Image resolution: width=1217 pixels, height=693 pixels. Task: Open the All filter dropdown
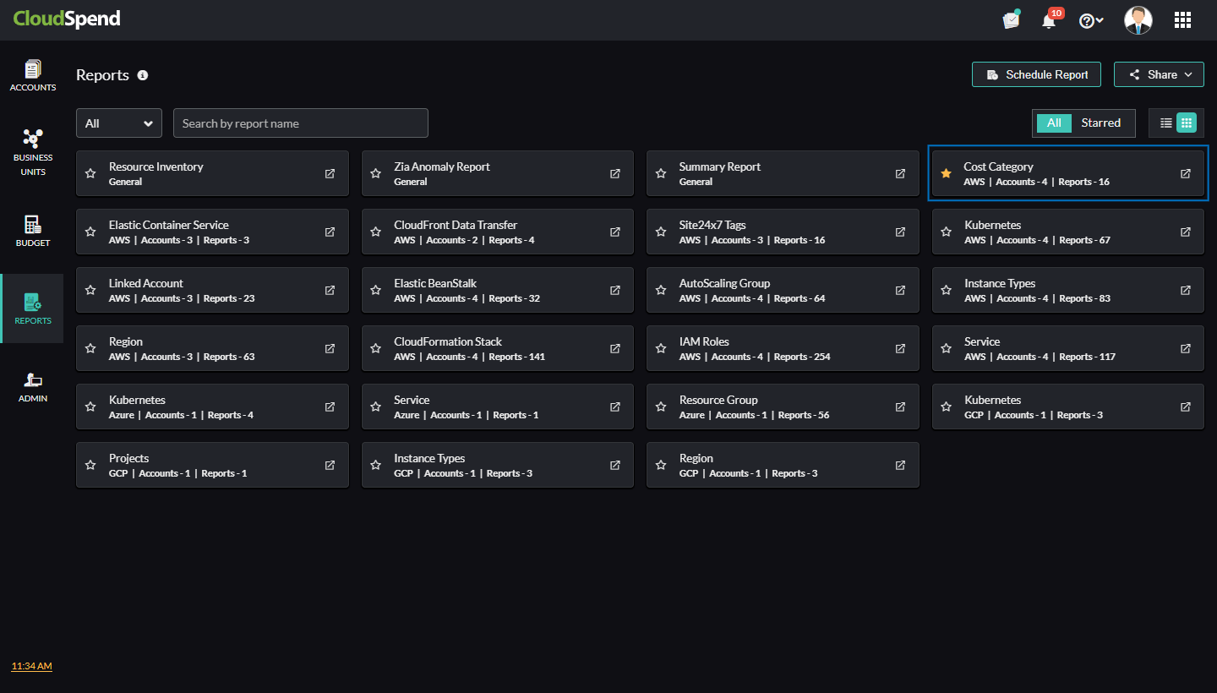tap(119, 123)
